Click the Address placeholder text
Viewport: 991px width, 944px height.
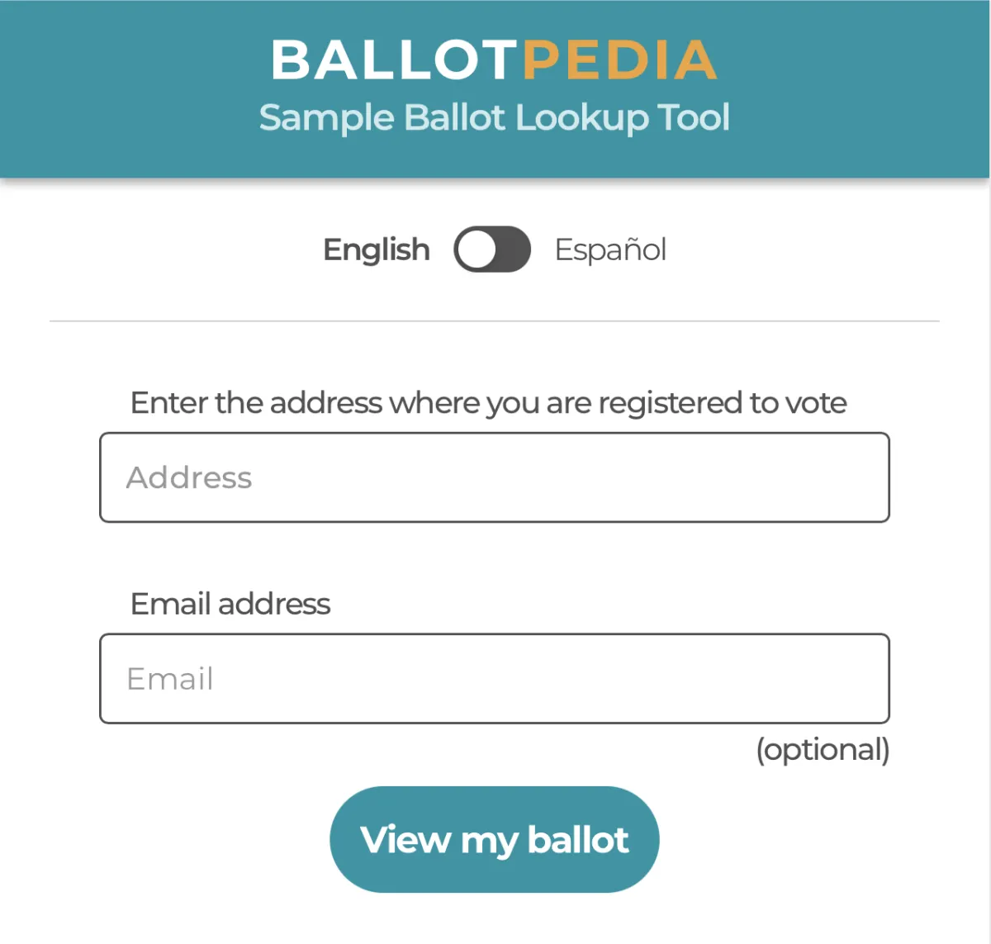pos(189,477)
